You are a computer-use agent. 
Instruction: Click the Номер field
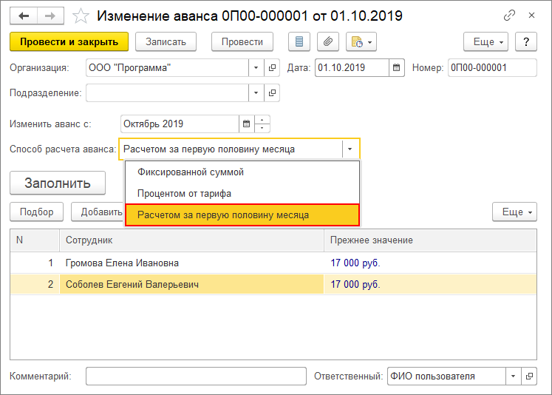click(x=492, y=67)
